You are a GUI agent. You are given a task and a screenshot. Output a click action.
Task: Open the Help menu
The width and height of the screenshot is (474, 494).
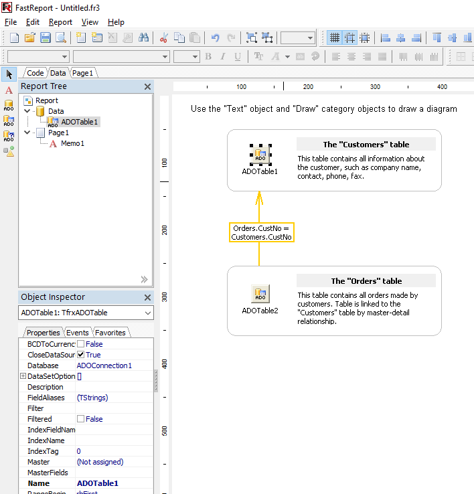116,22
